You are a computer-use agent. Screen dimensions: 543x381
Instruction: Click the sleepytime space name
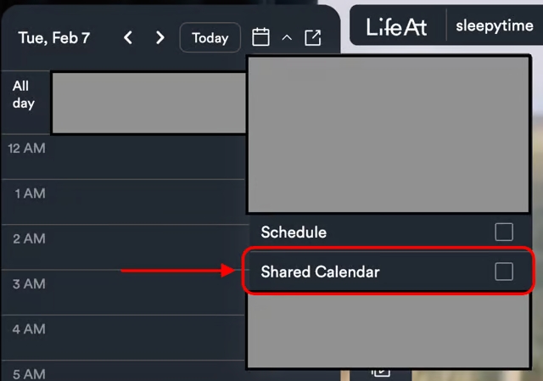494,26
